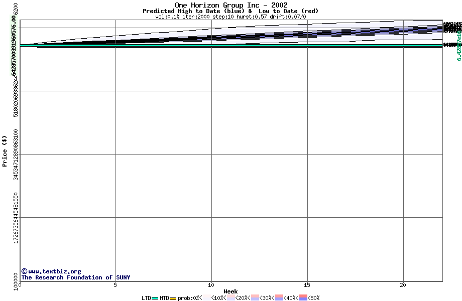The width and height of the screenshot is (462, 301).
Task: Click the 'LTD' legend text
Action: click(x=146, y=298)
